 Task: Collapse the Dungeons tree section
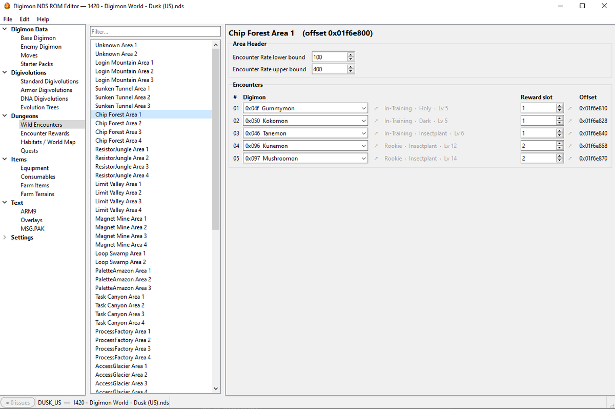point(5,116)
